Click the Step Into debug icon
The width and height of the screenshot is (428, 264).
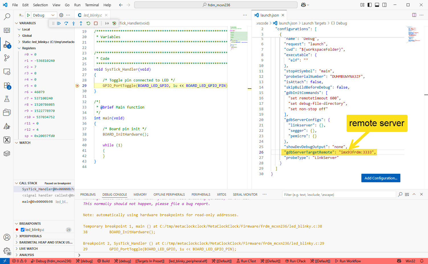[x=73, y=23]
